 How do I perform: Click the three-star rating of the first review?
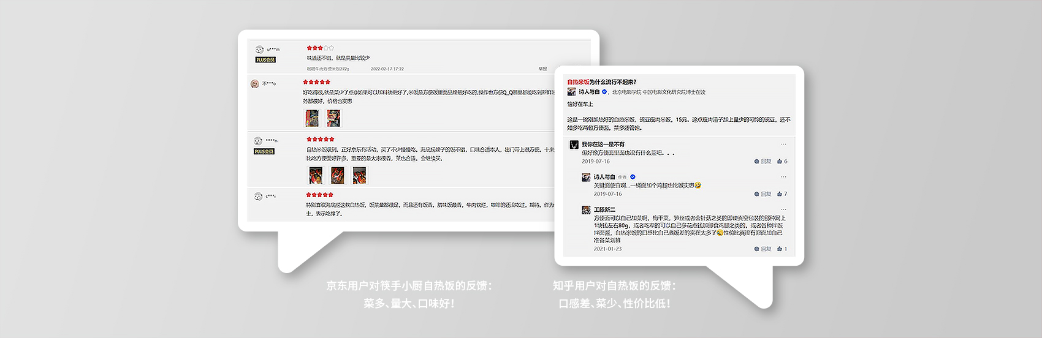(320, 48)
